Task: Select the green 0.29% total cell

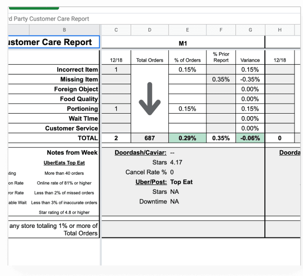Action: point(187,138)
